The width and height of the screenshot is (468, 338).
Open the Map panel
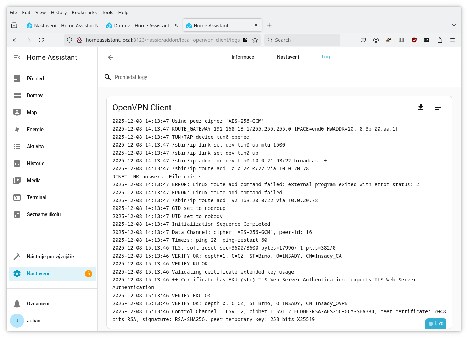pyautogui.click(x=52, y=113)
